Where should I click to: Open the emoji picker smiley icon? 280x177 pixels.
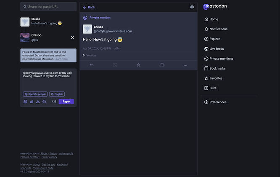(x=44, y=102)
